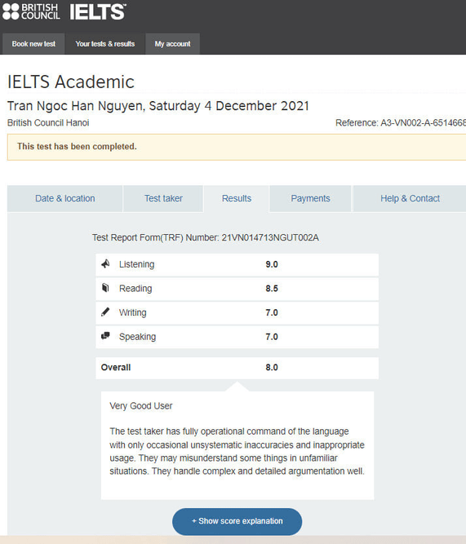Switch to the Payments tab
This screenshot has width=466, height=544.
coord(310,198)
